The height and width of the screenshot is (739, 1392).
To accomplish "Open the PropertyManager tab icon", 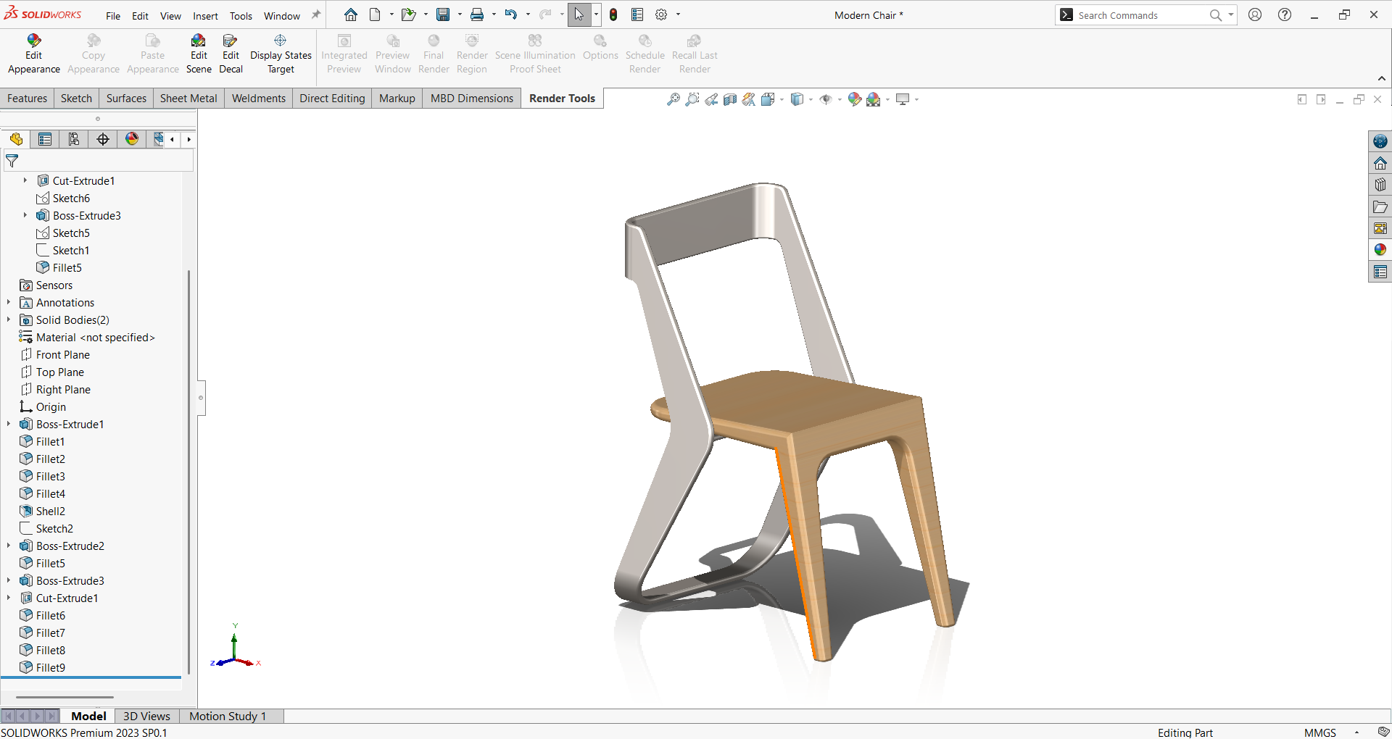I will coord(45,139).
